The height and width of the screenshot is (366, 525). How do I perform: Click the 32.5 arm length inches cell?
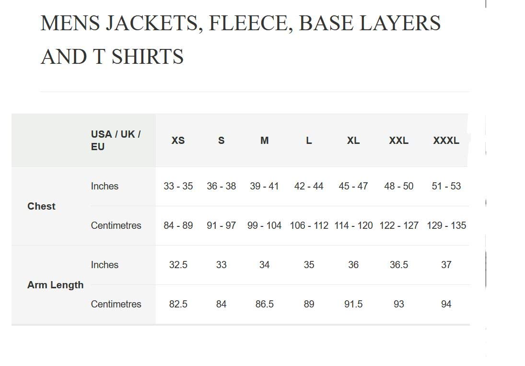178,265
